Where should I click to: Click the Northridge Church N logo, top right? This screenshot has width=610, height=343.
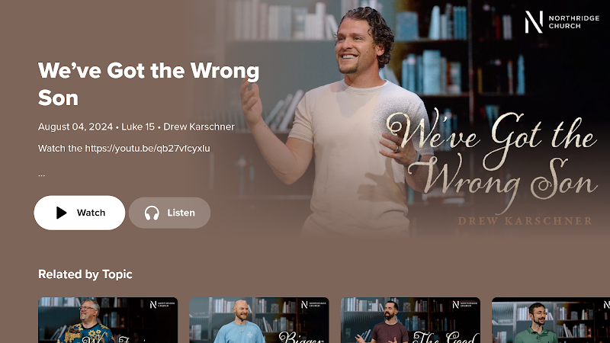[x=534, y=22]
